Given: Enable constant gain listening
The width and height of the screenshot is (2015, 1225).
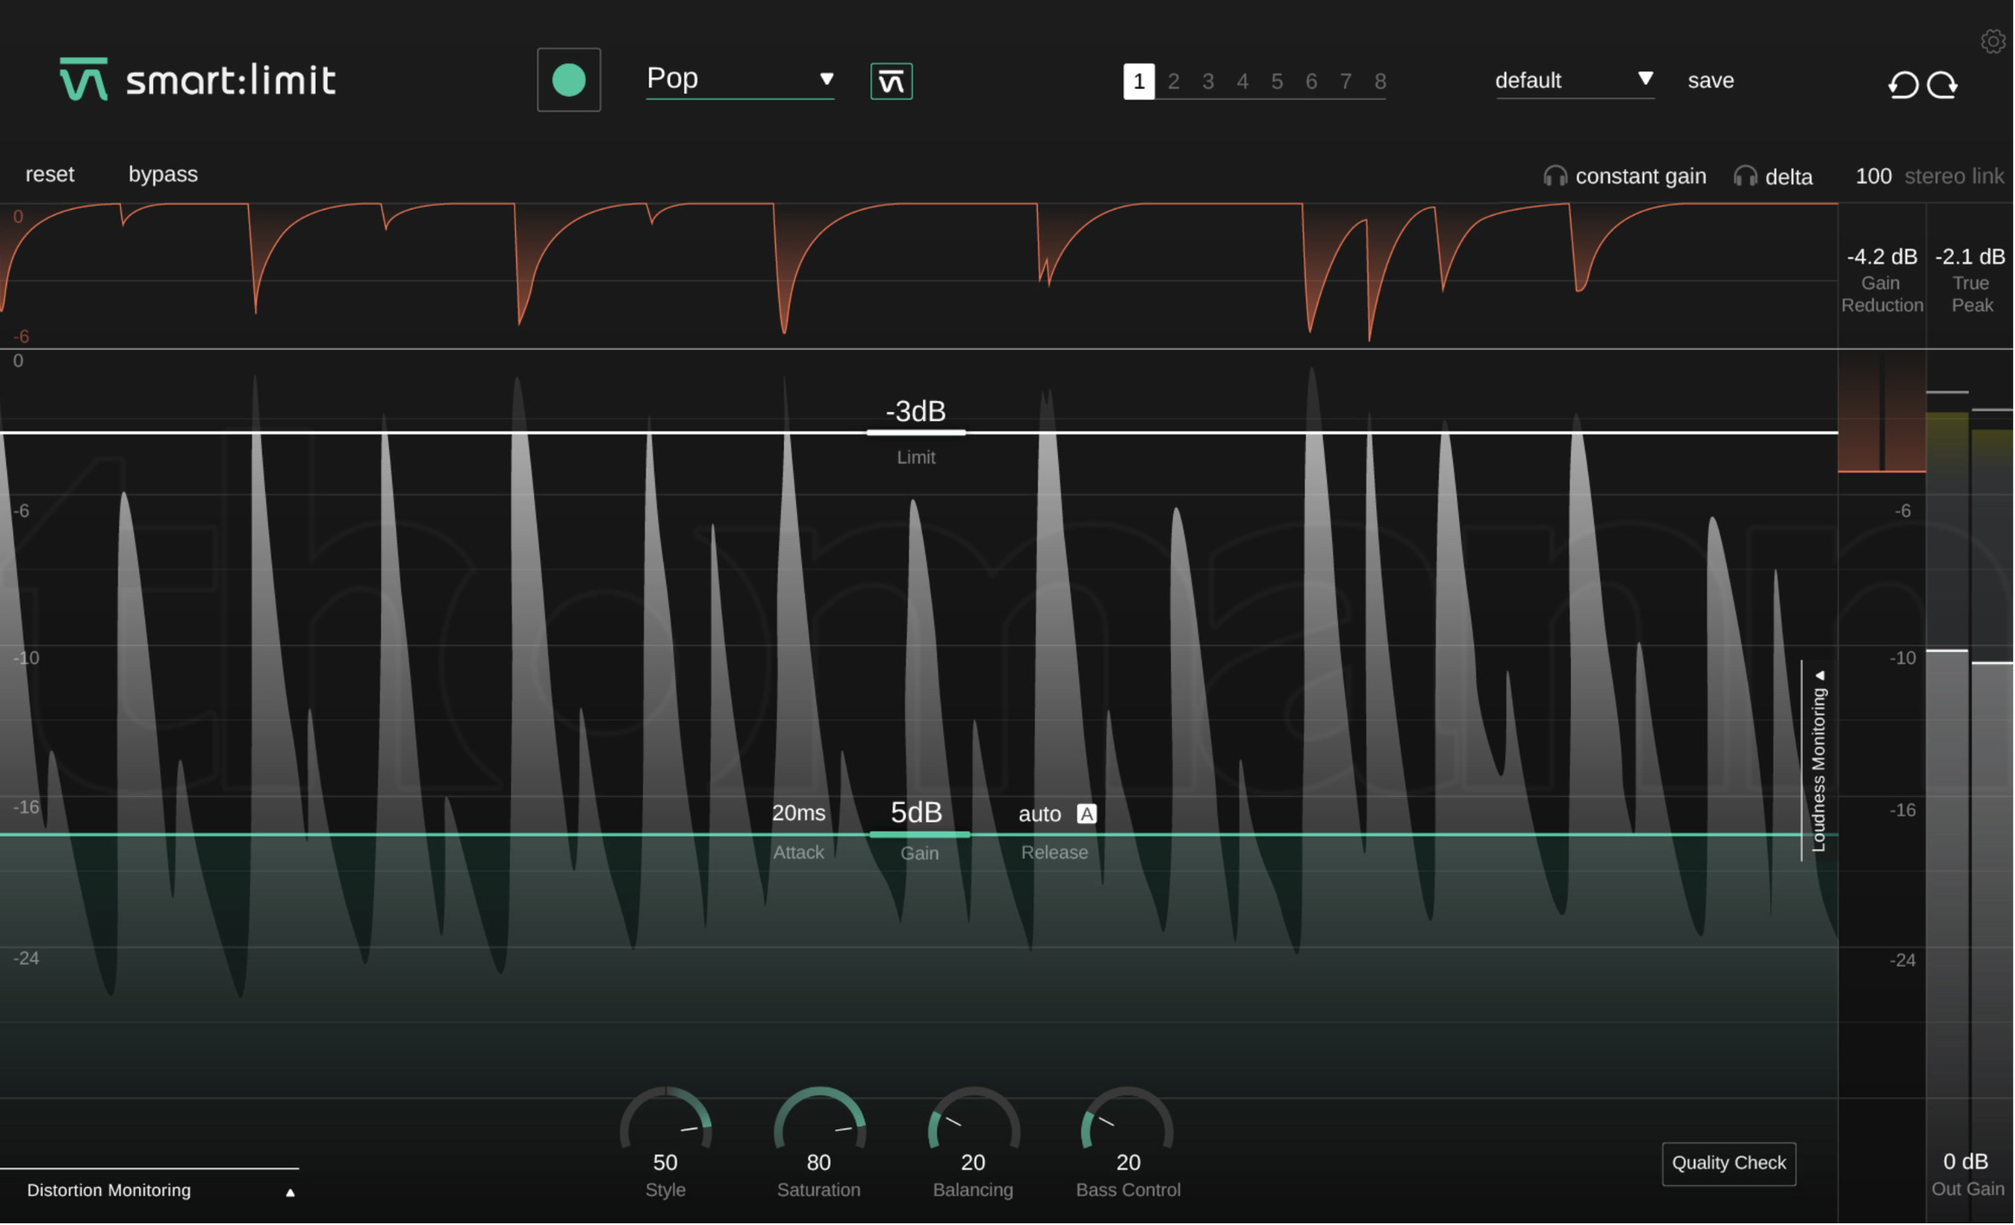Looking at the screenshot, I should [x=1640, y=177].
